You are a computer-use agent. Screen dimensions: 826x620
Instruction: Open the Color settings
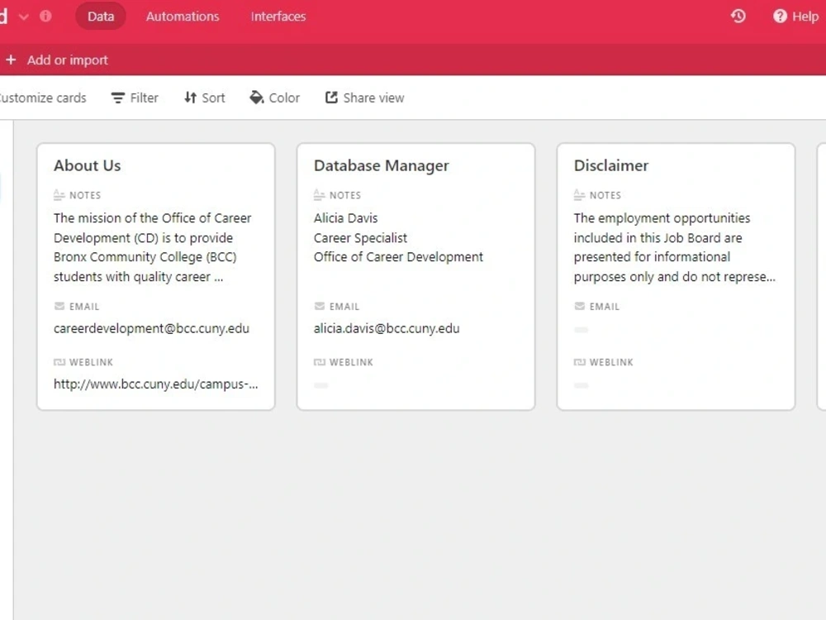click(x=274, y=98)
